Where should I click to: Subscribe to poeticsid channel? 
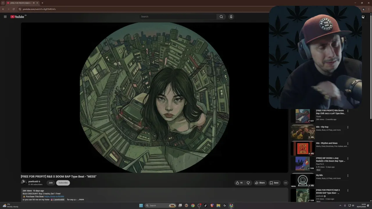coord(63,183)
